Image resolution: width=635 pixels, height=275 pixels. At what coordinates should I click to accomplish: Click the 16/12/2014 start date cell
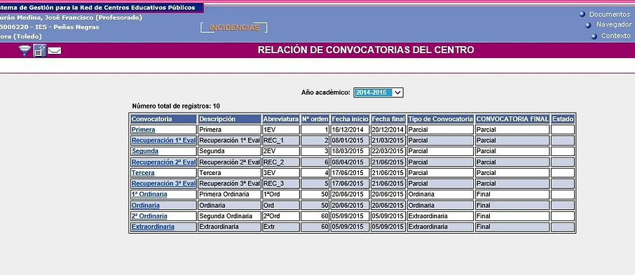point(350,130)
